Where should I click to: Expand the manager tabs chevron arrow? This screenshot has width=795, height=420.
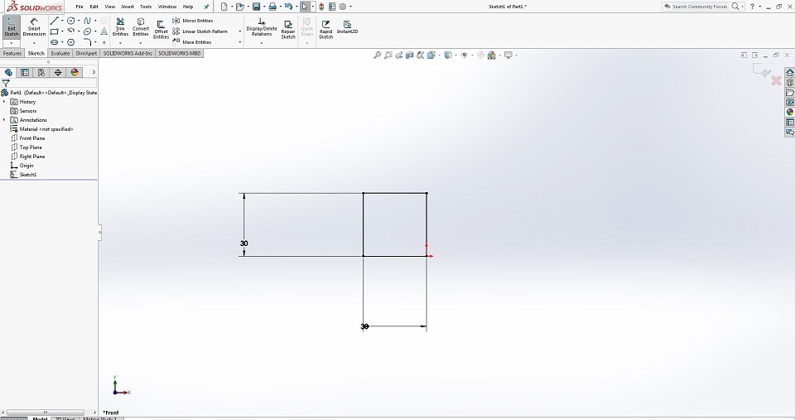[94, 73]
